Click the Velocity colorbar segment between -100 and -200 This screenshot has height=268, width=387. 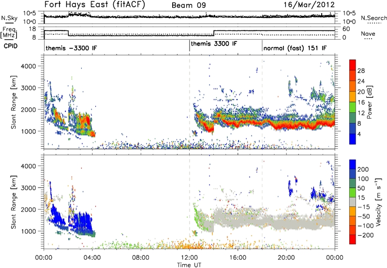[353, 230]
